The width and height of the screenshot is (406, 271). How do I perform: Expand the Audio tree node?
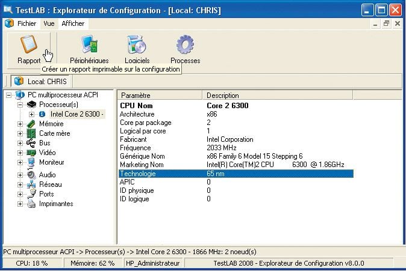pyautogui.click(x=20, y=175)
